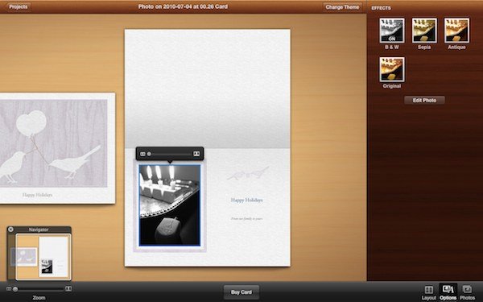Click the photo zoom slider handle
This screenshot has width=483, height=302.
click(x=149, y=154)
